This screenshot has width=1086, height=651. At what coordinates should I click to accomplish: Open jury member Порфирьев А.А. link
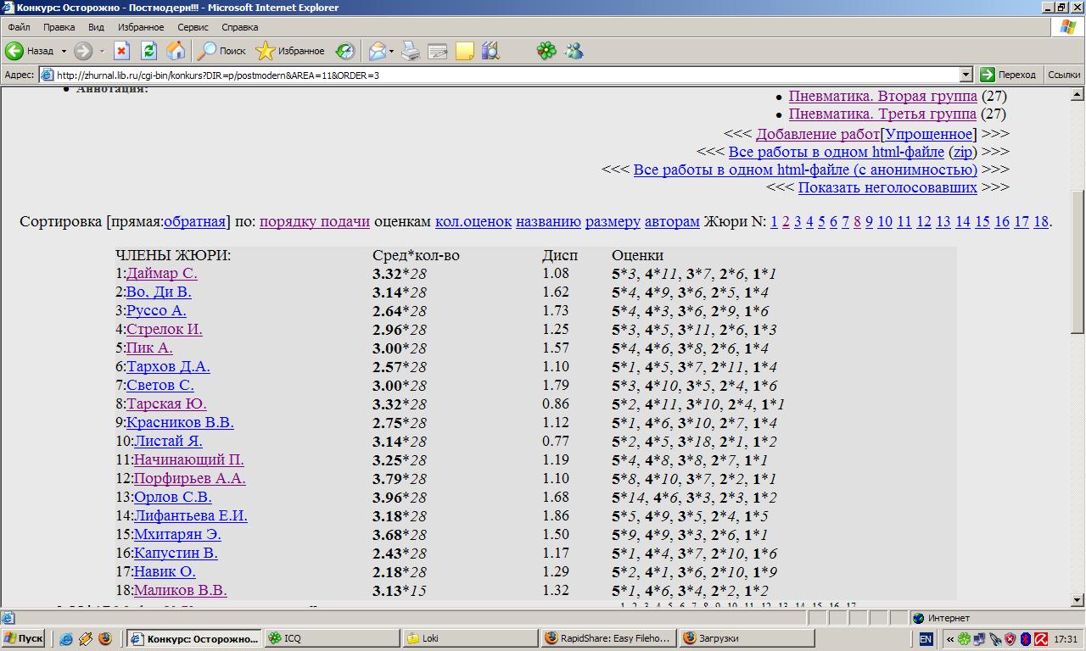[x=189, y=478]
